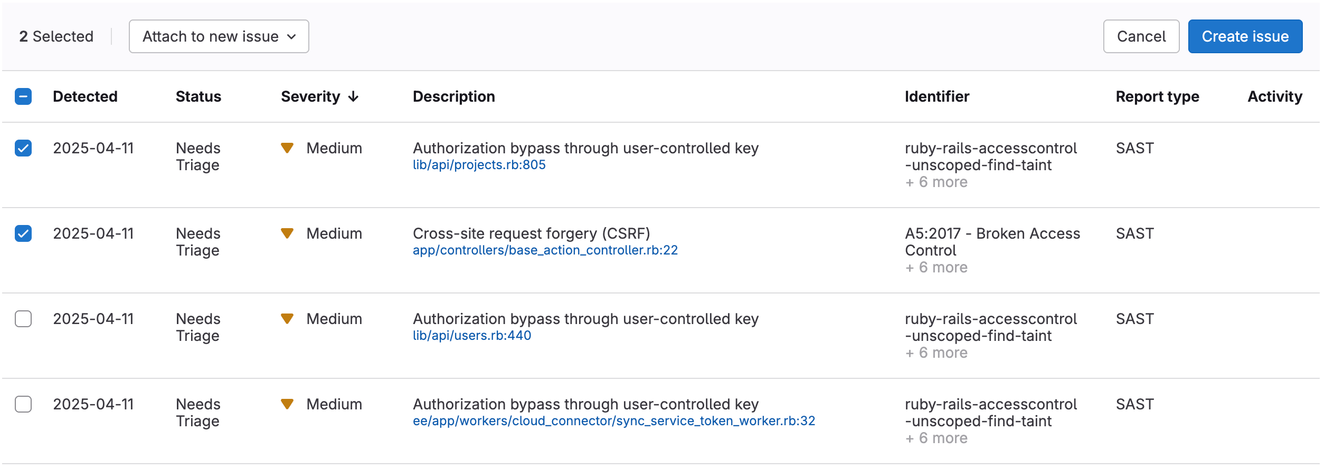Follow the base_action_controller.rb:22 link
This screenshot has height=470, width=1325.
point(546,250)
